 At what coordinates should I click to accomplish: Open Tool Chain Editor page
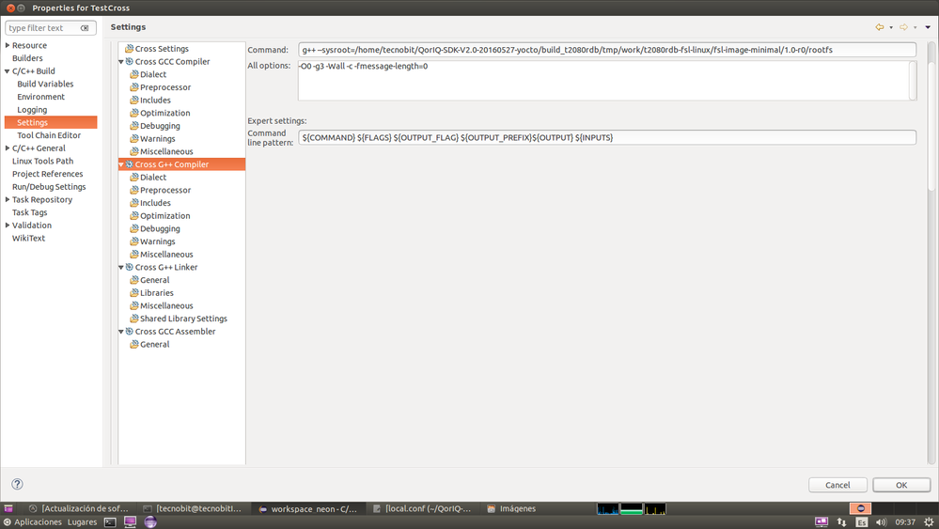point(49,135)
